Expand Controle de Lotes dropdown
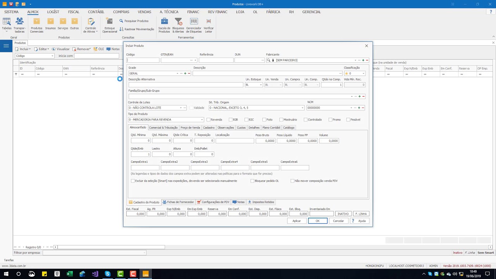This screenshot has height=279, width=496. tap(181, 108)
